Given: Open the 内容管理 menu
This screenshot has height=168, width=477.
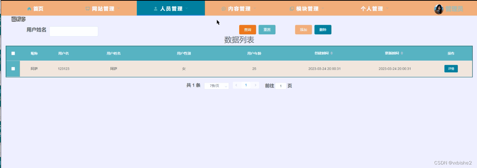Looking at the screenshot, I should coord(239,9).
